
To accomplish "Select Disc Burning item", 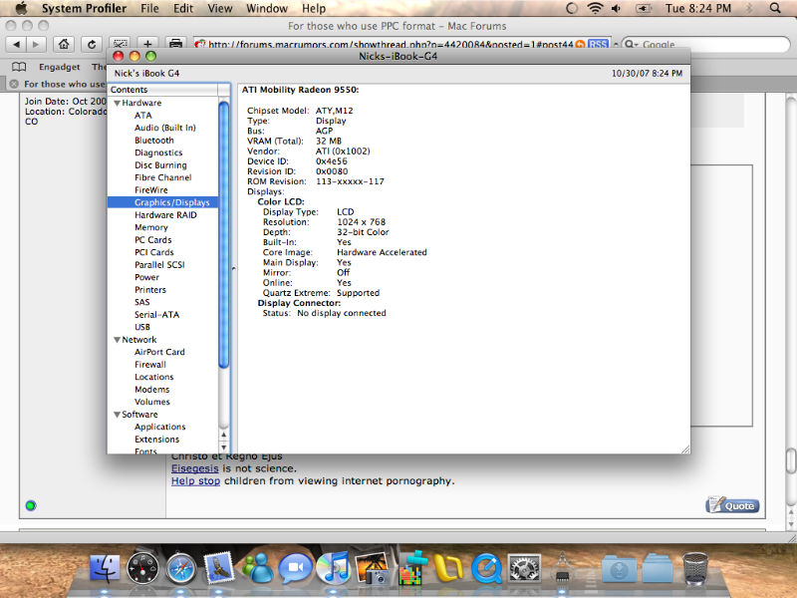I will pyautogui.click(x=160, y=165).
